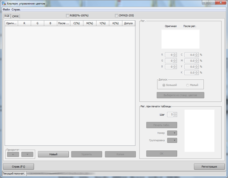Click the Удалить button
This screenshot has height=178, width=228.
[86, 154]
